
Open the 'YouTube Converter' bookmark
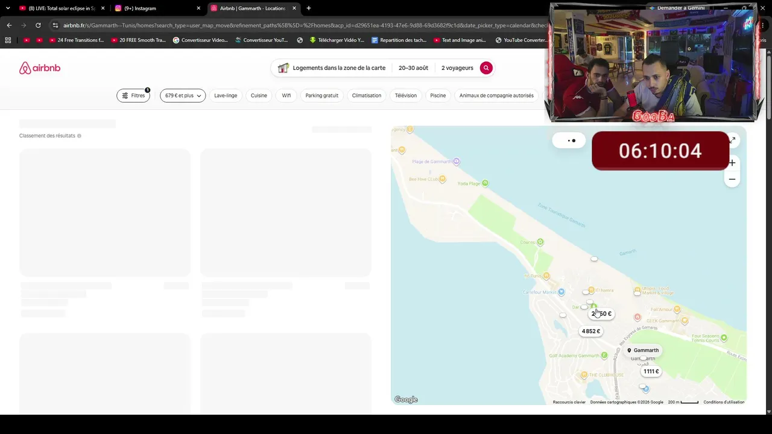520,40
